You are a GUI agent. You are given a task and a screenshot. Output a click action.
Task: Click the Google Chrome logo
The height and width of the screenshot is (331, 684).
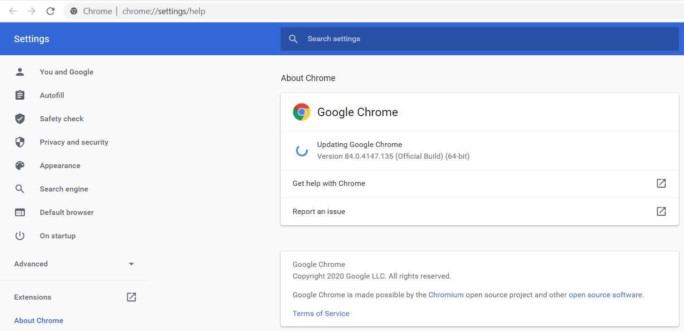tap(302, 112)
